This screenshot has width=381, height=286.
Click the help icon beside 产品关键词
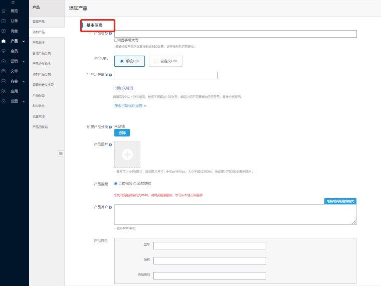(110, 75)
